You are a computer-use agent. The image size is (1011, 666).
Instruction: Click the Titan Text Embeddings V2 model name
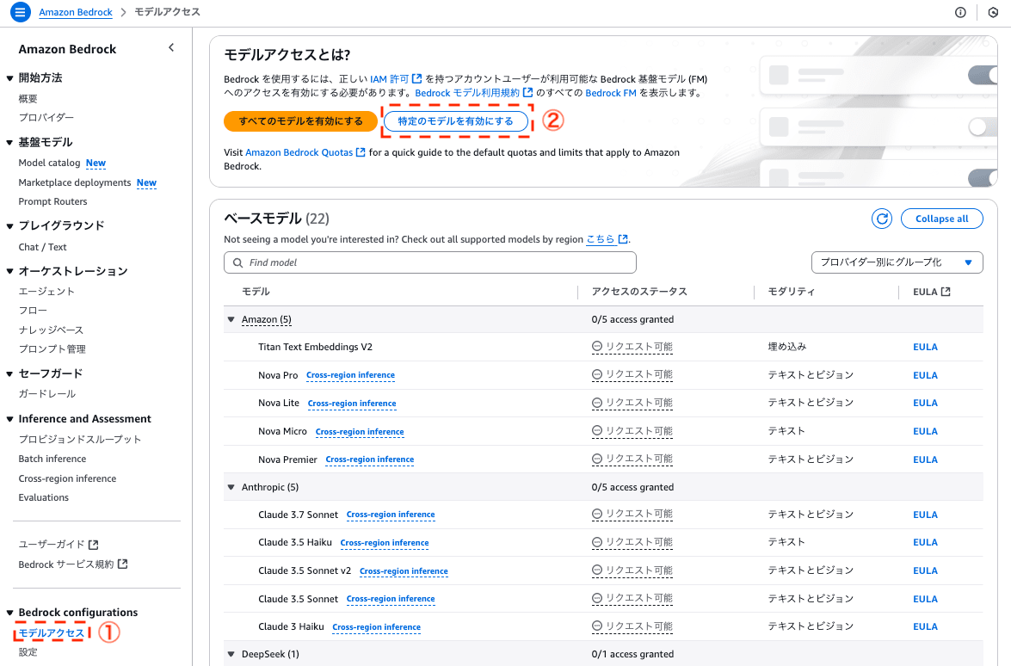tap(315, 347)
